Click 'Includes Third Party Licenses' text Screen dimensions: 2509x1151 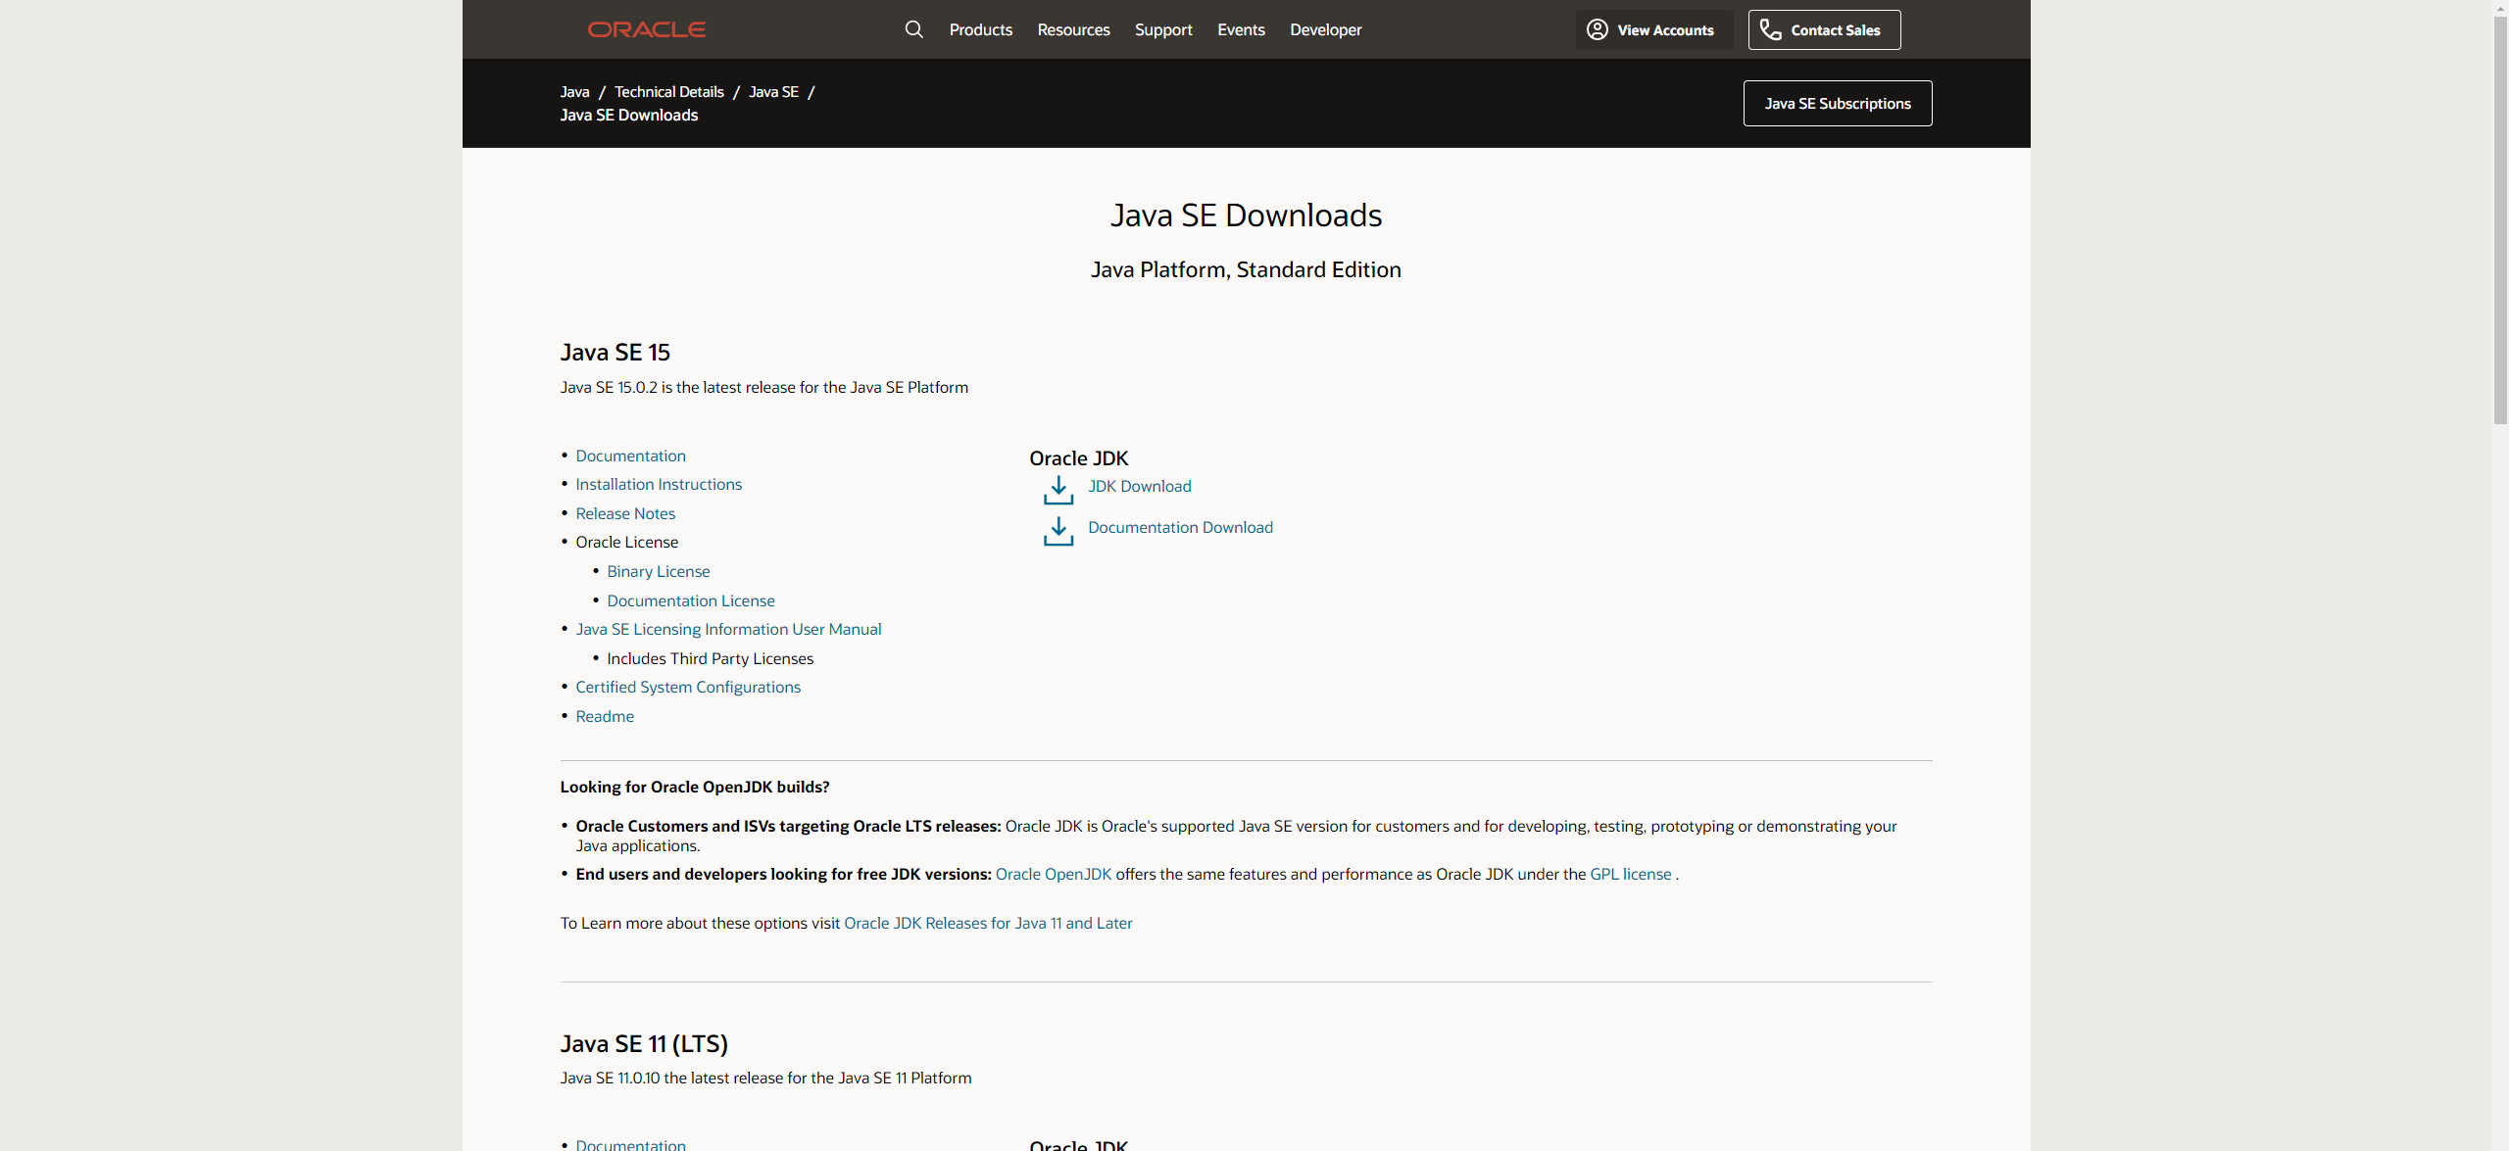[710, 658]
